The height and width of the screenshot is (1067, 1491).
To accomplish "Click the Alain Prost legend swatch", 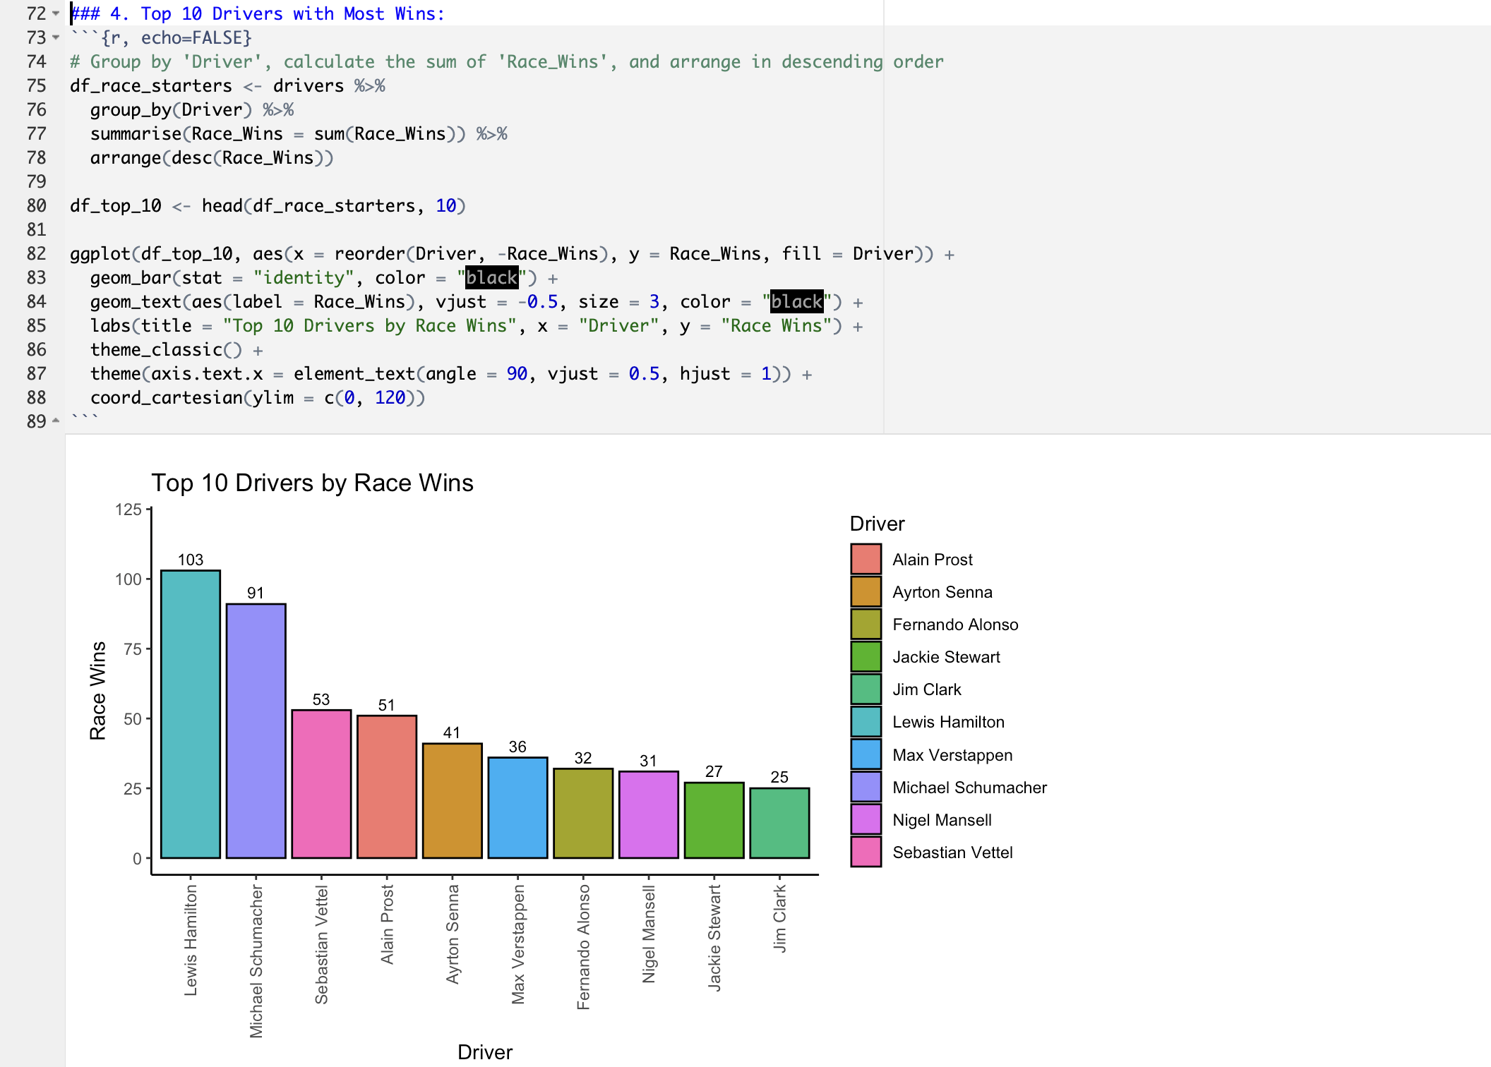I will point(866,559).
